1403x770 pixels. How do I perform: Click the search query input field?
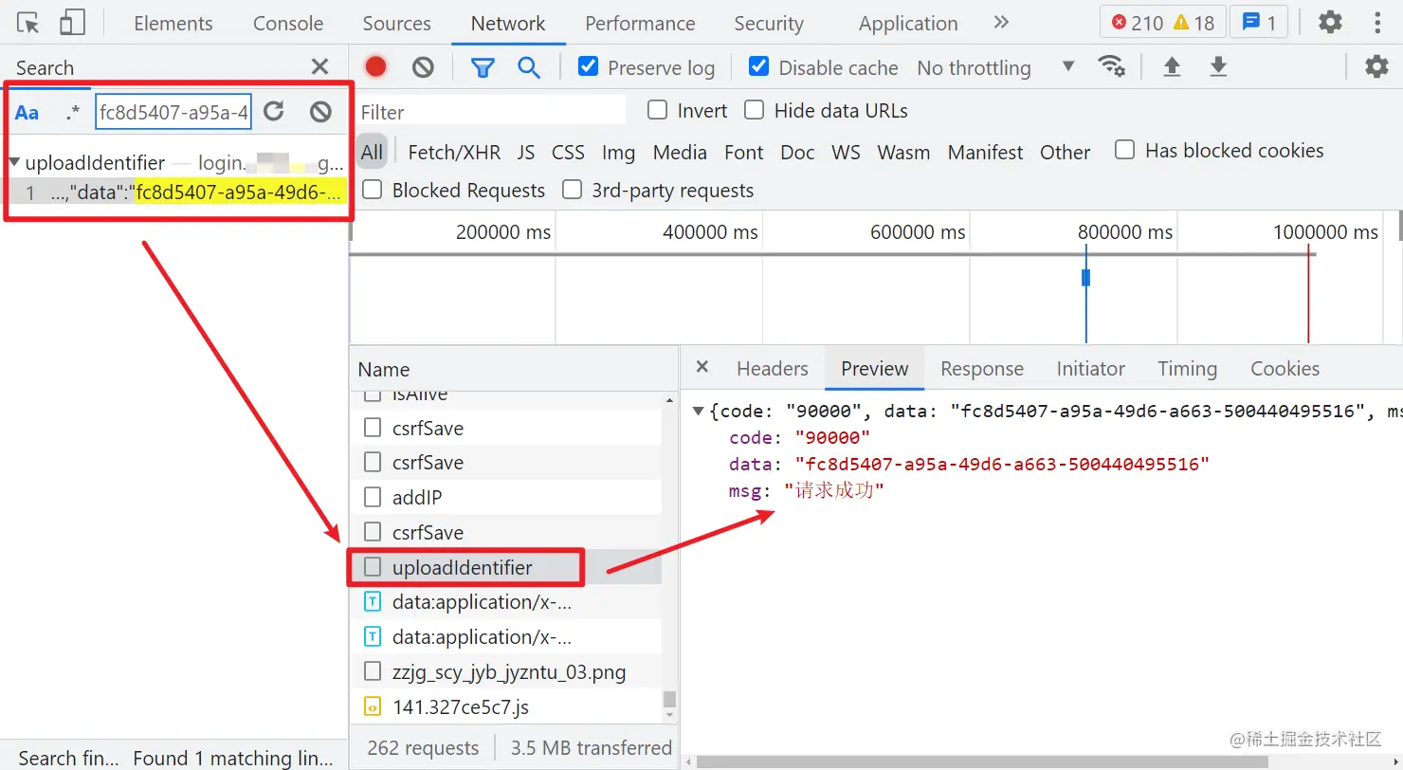click(x=173, y=112)
